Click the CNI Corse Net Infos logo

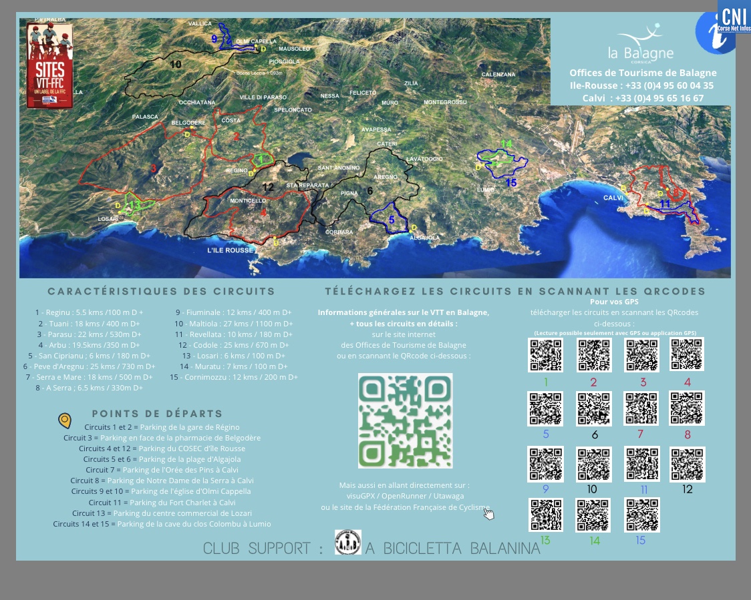(734, 21)
